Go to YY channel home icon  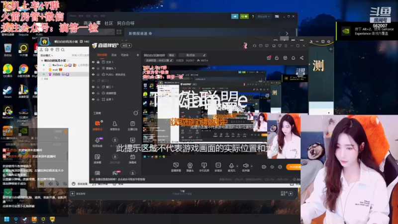tap(45, 42)
